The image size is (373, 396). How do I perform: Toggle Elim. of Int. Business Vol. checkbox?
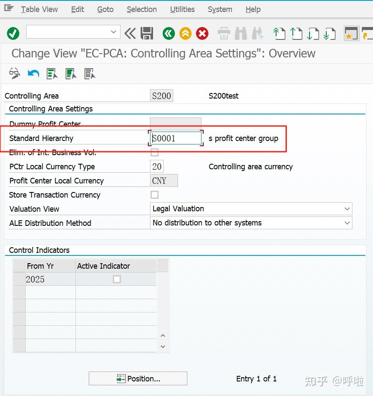[154, 152]
